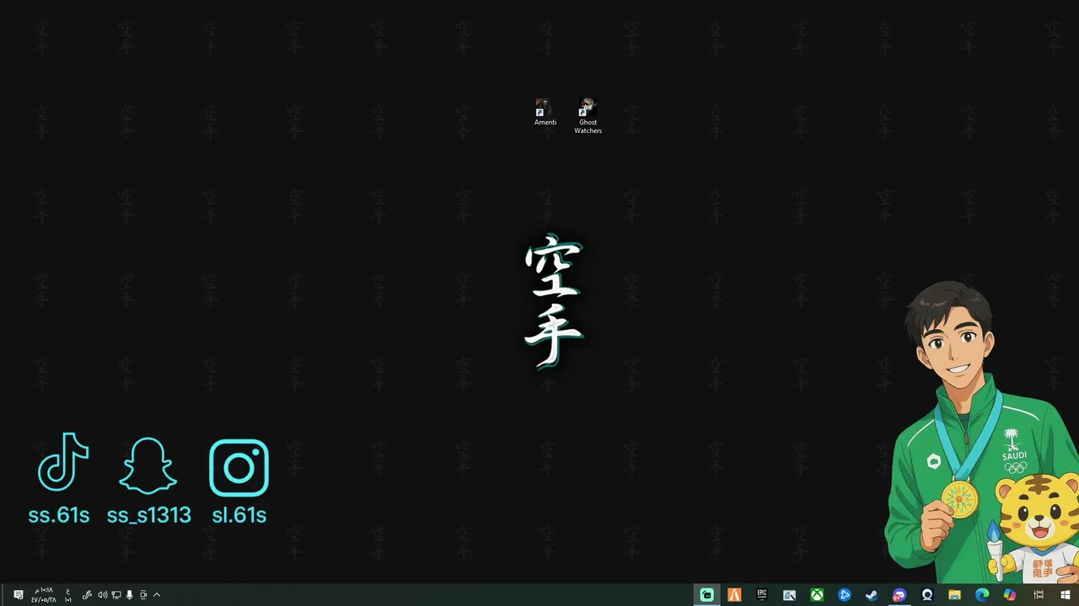
Task: Open Epic Games Launcher from taskbar
Action: pyautogui.click(x=762, y=595)
